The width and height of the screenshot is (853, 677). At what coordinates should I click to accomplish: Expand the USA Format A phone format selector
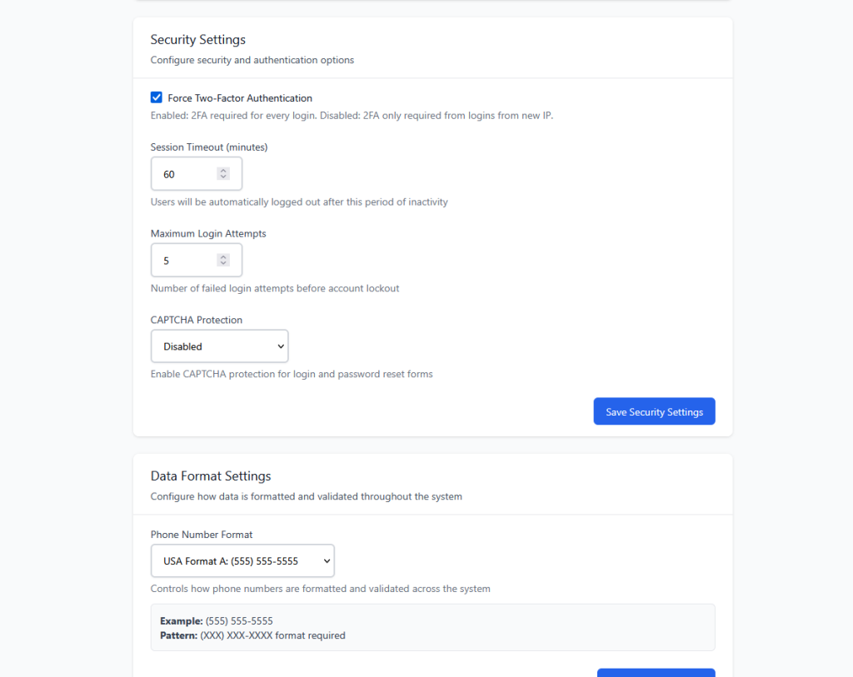pos(242,560)
